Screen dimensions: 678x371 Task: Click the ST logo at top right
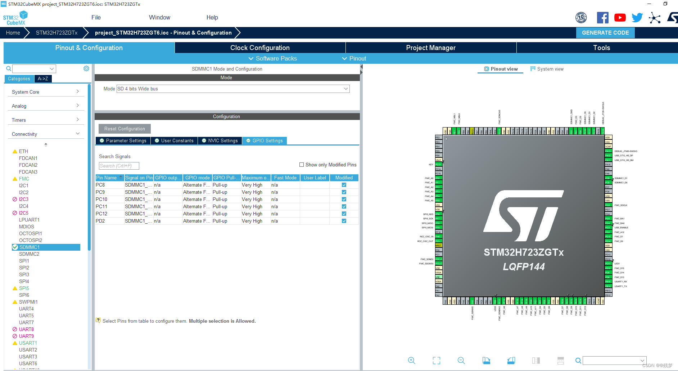click(672, 18)
